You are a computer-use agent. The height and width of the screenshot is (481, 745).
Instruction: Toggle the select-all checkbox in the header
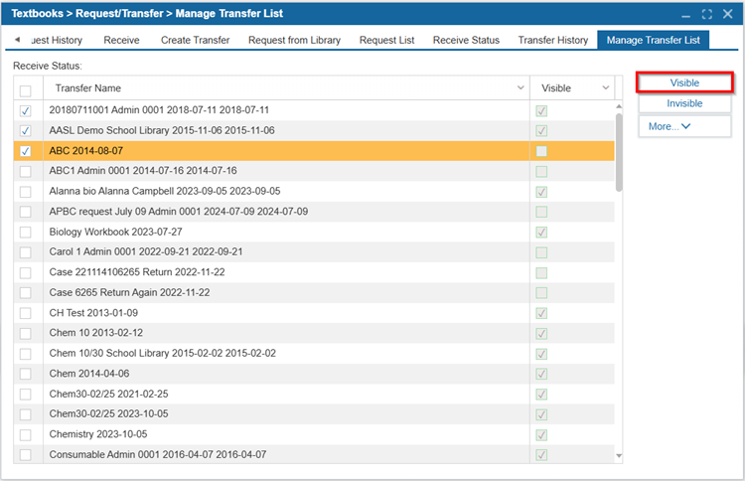click(25, 90)
